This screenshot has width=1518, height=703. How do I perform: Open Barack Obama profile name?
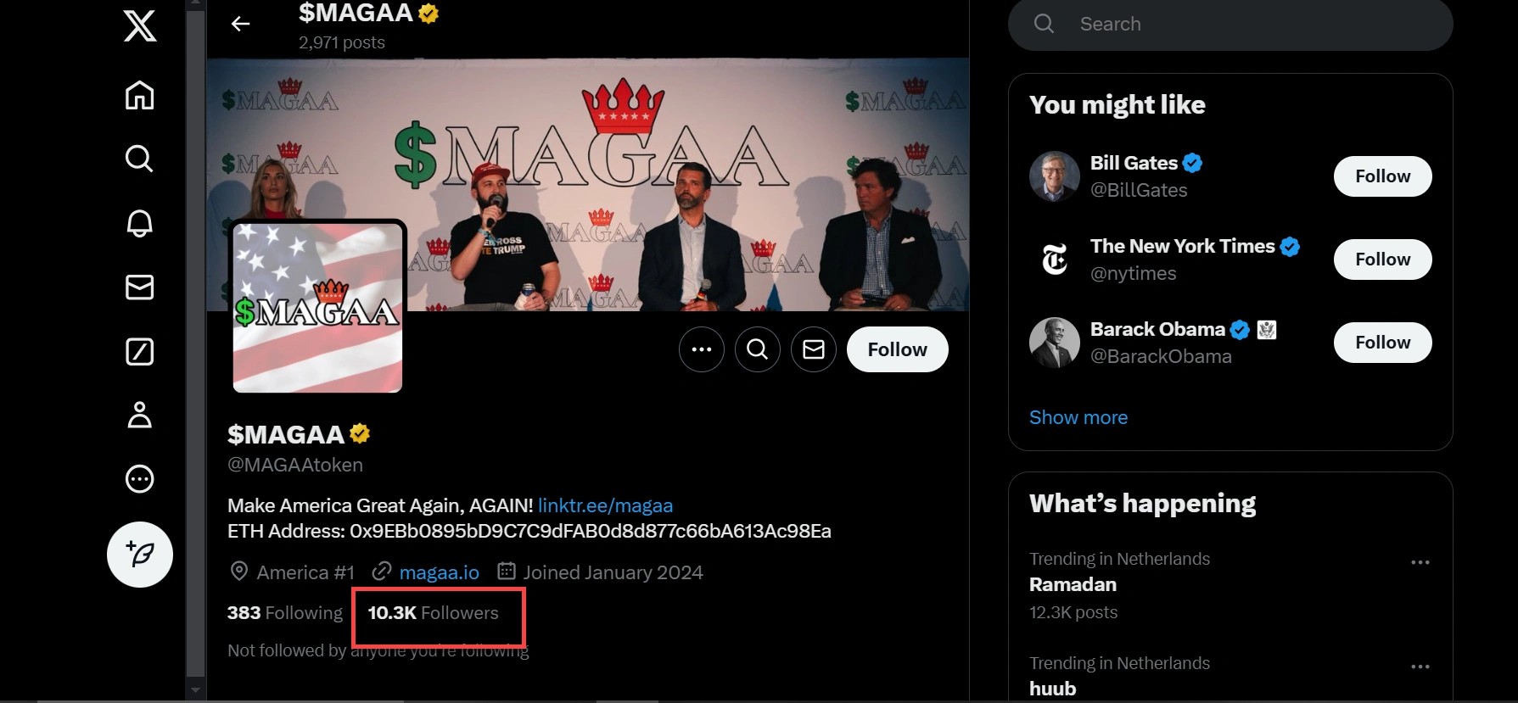coord(1157,329)
